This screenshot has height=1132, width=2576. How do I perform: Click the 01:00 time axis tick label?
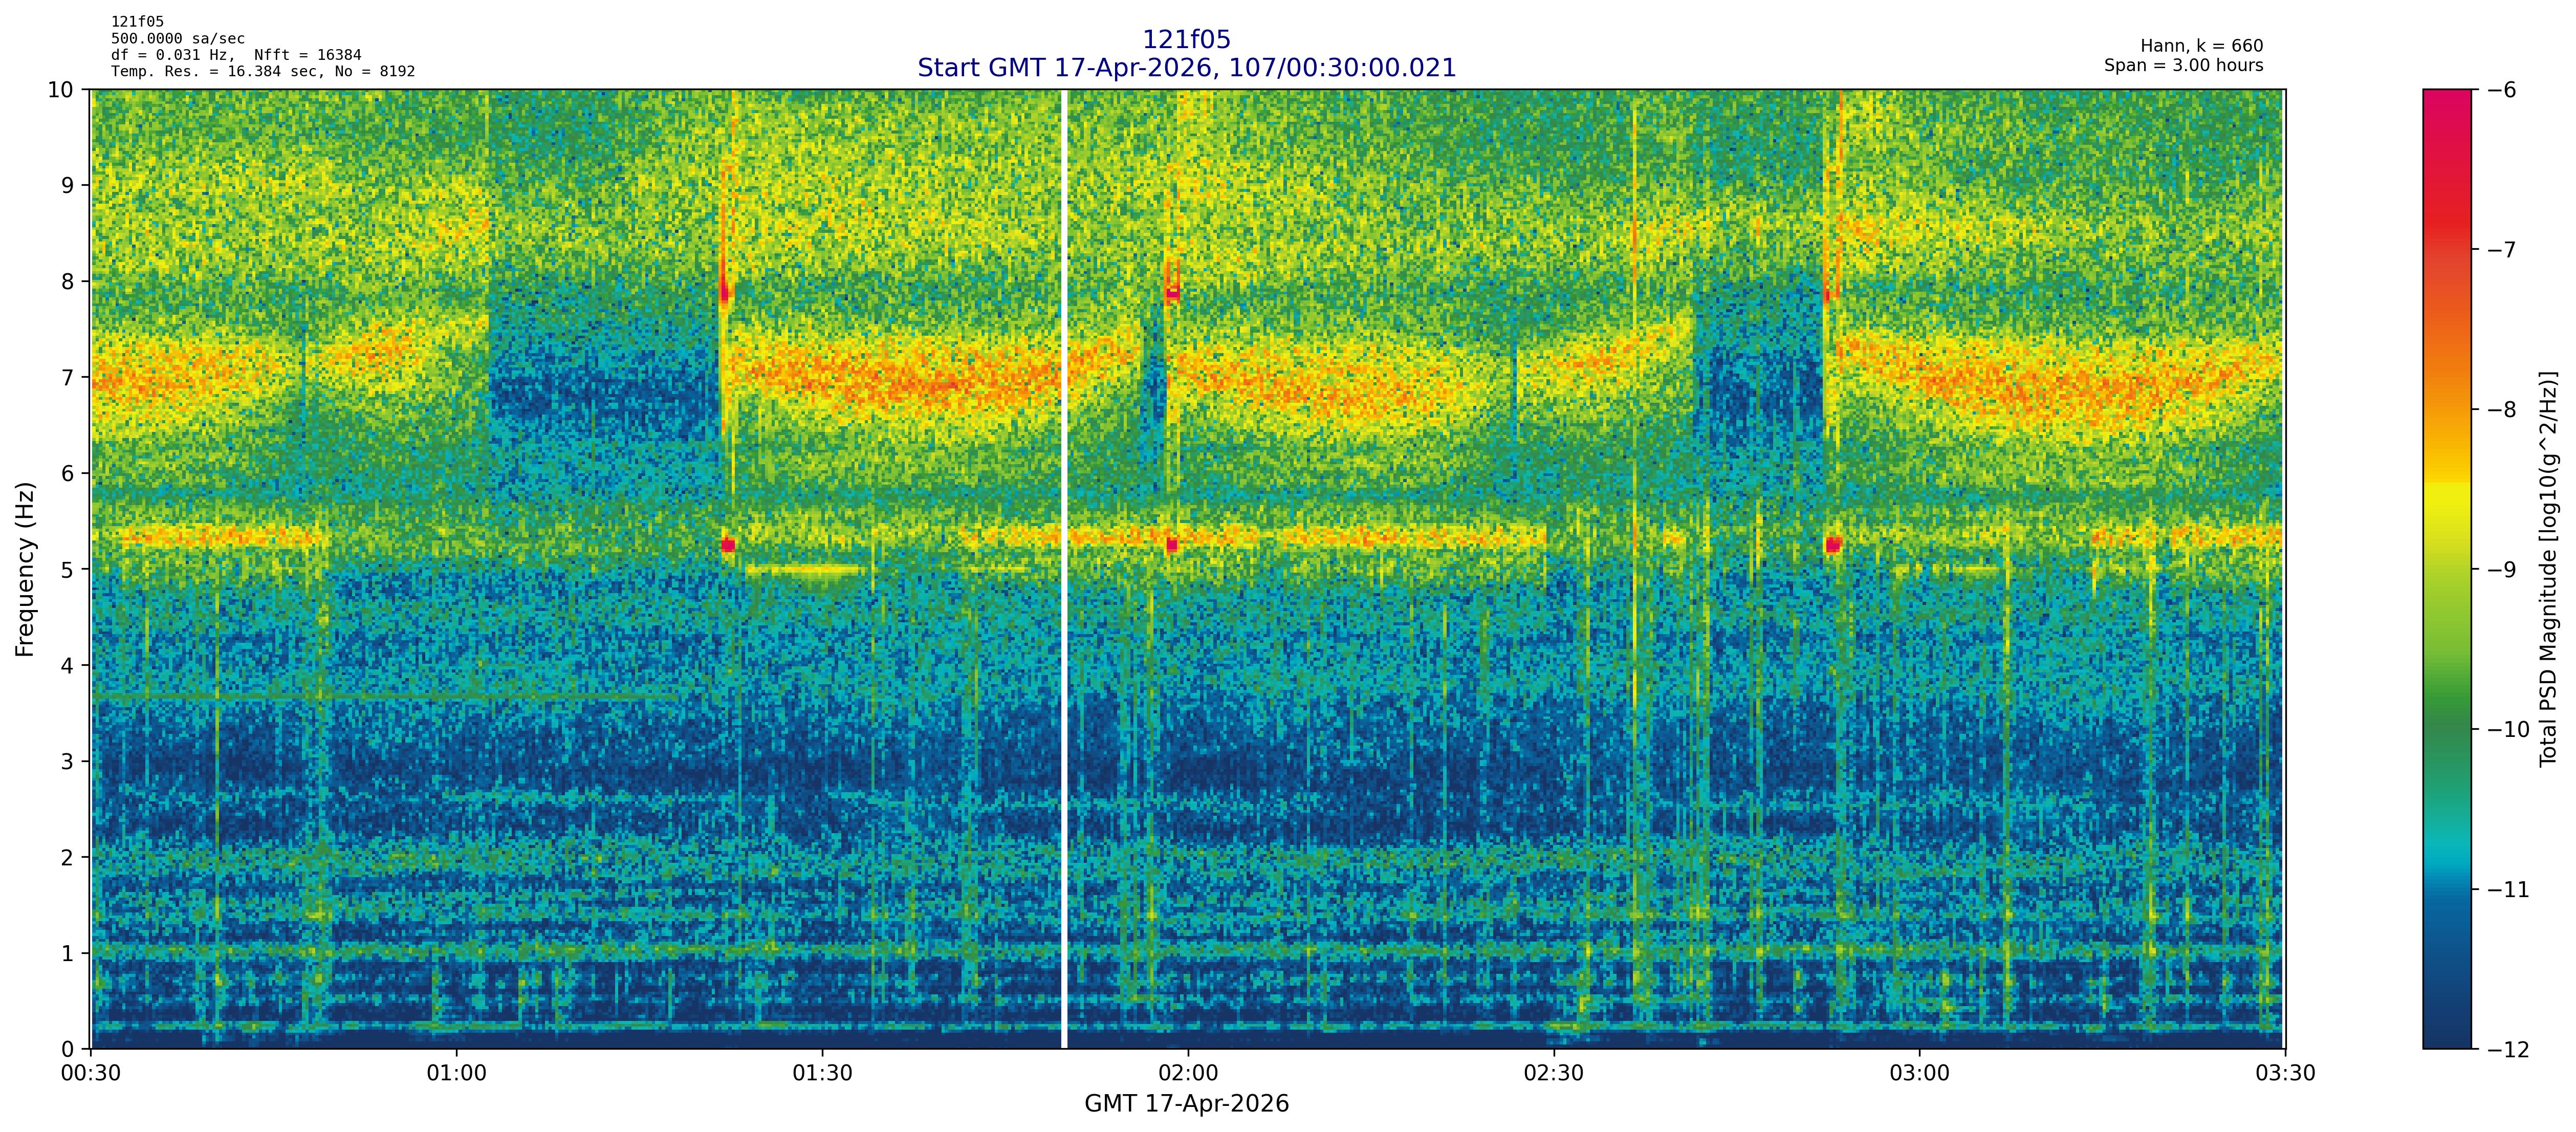click(456, 1074)
